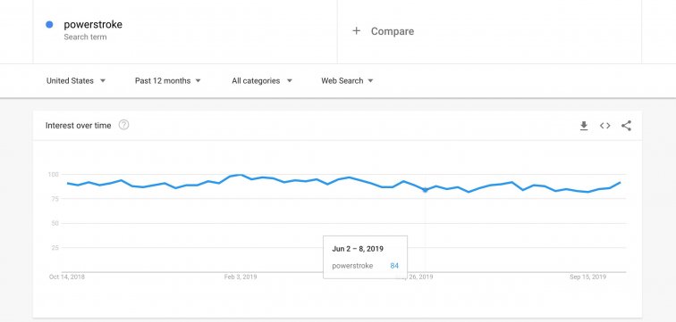Open the Interest over time help icon

pyautogui.click(x=123, y=125)
